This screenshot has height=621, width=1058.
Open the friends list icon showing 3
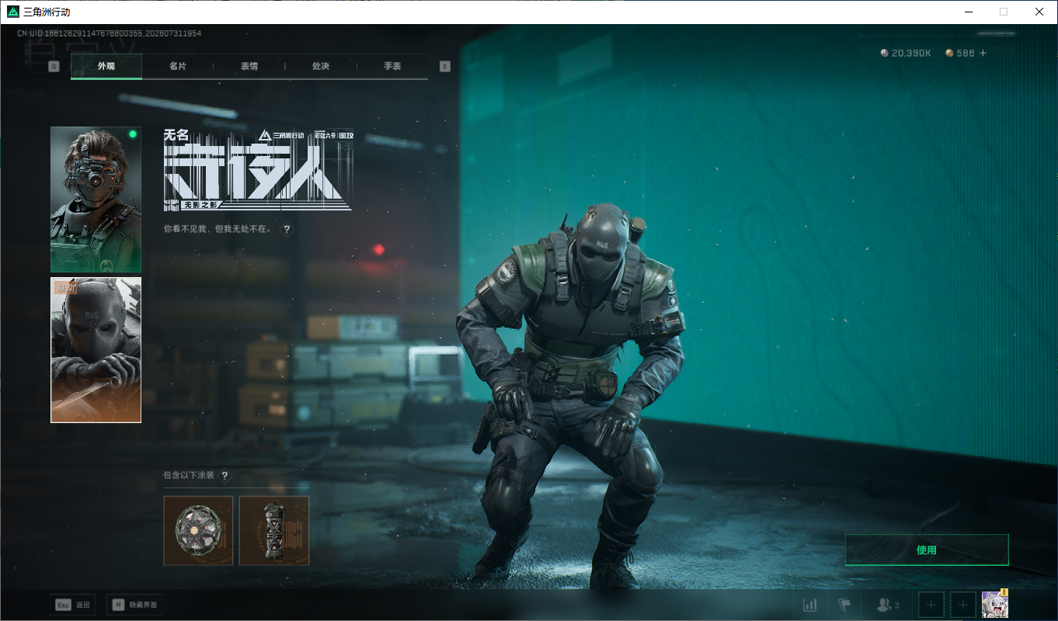click(888, 605)
